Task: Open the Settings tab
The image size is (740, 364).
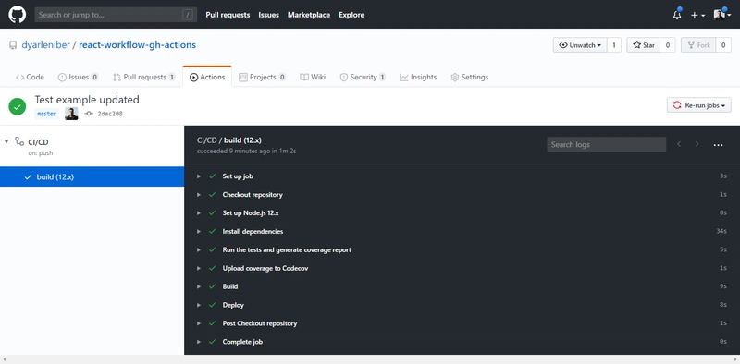Action: tap(470, 77)
